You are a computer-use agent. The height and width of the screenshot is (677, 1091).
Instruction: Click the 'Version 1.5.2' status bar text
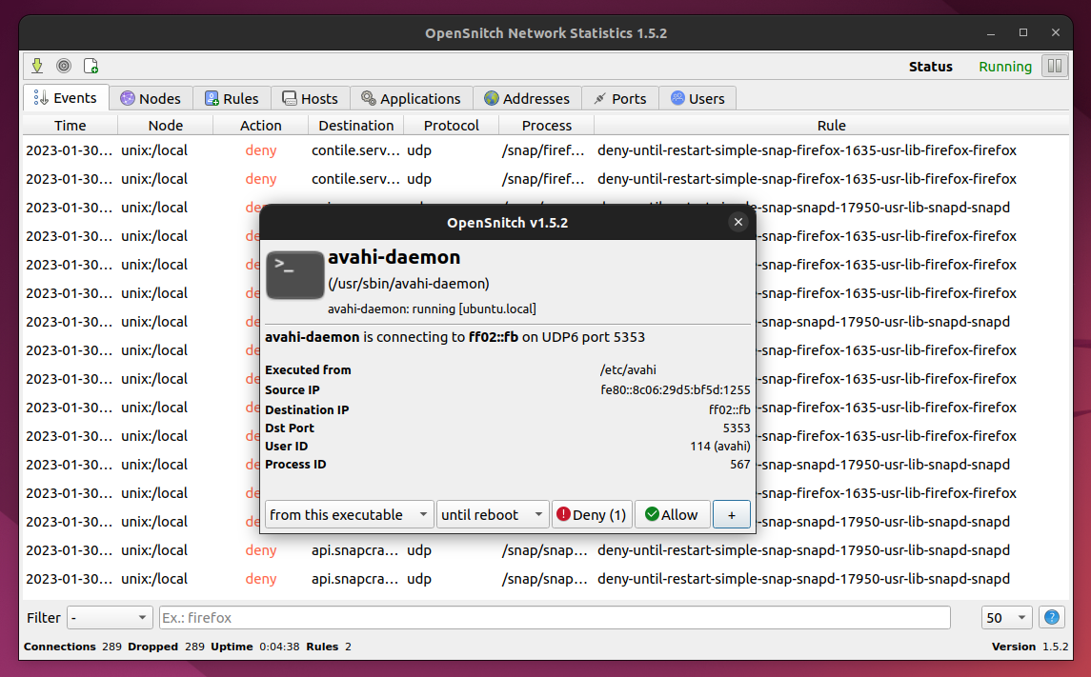(x=1030, y=647)
